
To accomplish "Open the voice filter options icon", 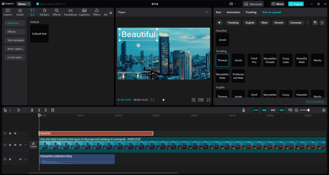I will 315,23.
